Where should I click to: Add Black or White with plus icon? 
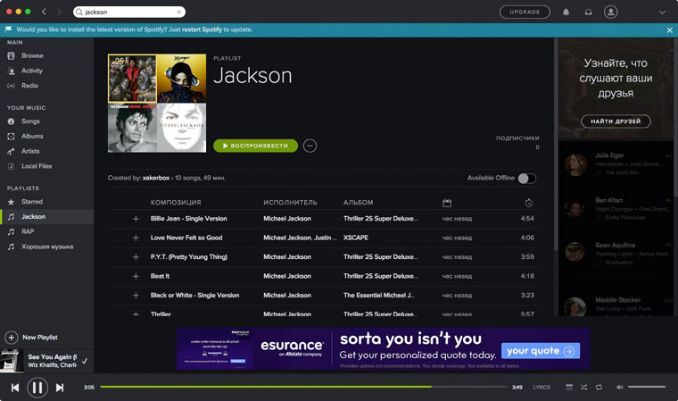(136, 296)
